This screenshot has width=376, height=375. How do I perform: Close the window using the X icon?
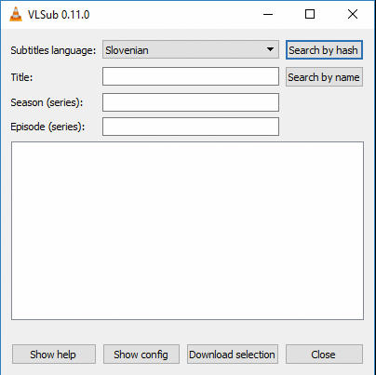tap(353, 14)
